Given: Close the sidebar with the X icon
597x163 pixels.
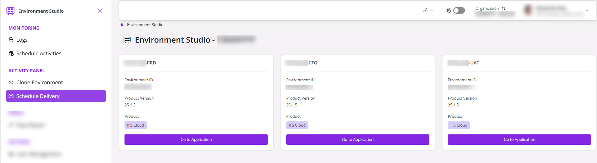Looking at the screenshot, I should [100, 11].
